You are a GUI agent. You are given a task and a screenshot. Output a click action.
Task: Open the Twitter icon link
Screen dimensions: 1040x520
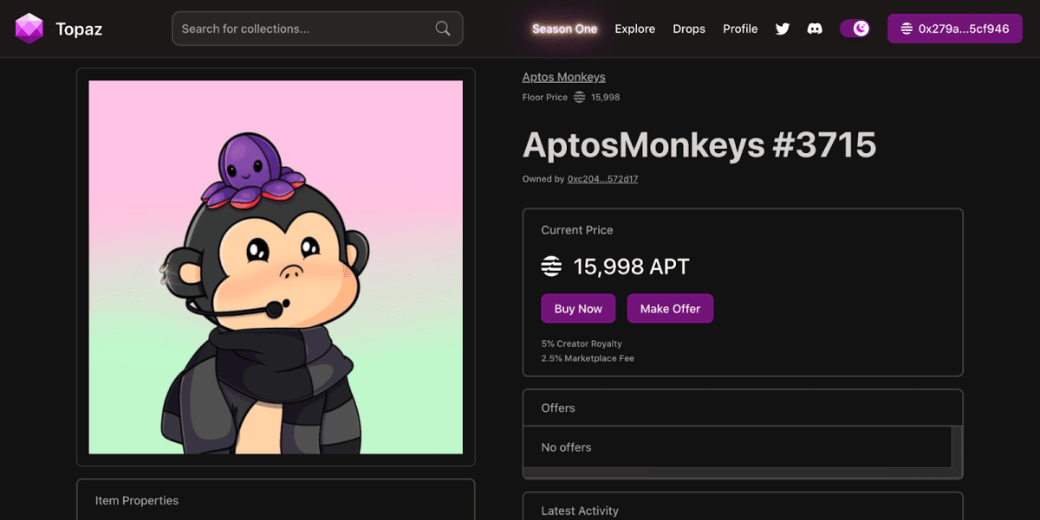[783, 29]
